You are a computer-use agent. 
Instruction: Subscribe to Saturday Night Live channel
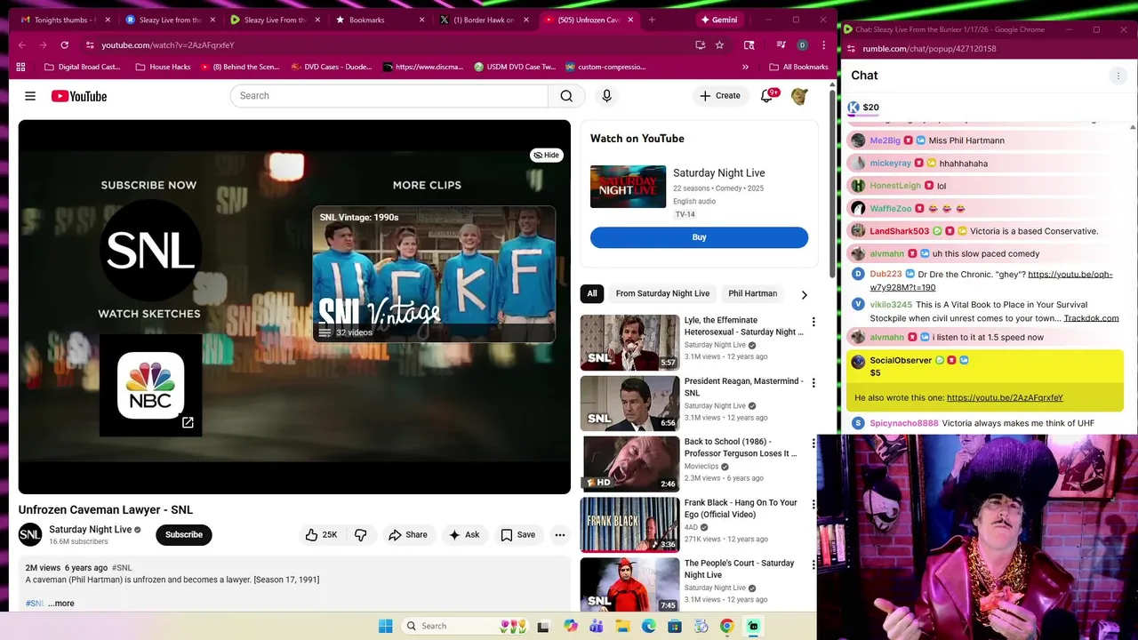pyautogui.click(x=184, y=534)
